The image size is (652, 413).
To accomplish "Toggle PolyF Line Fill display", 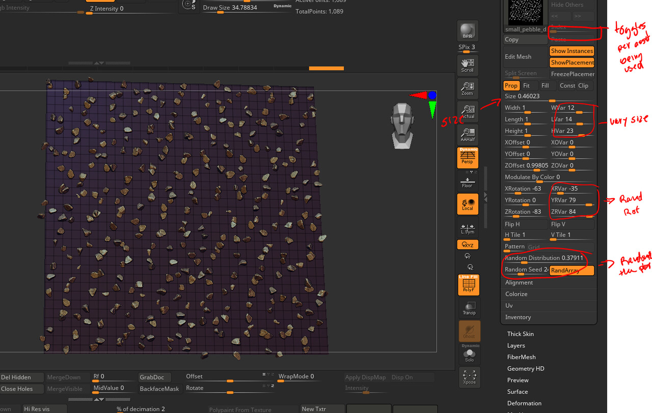I will pyautogui.click(x=468, y=285).
